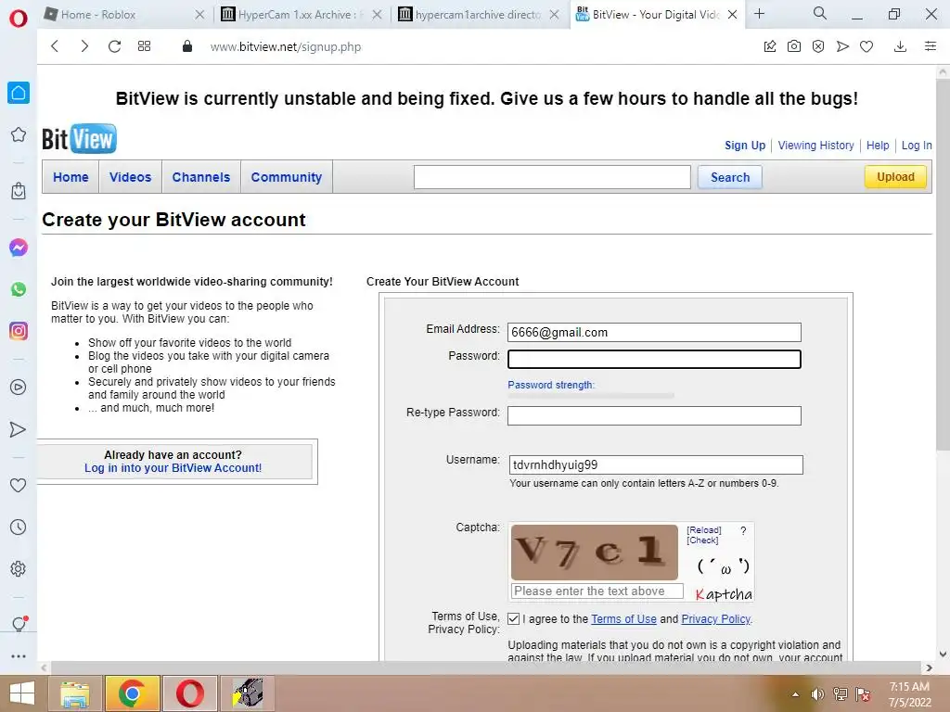Open Instagram in the sidebar
This screenshot has width=950, height=712.
click(19, 331)
